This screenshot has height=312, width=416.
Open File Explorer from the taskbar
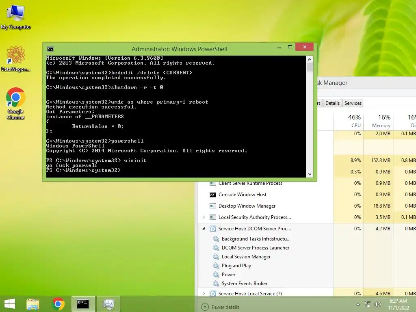pos(33,304)
